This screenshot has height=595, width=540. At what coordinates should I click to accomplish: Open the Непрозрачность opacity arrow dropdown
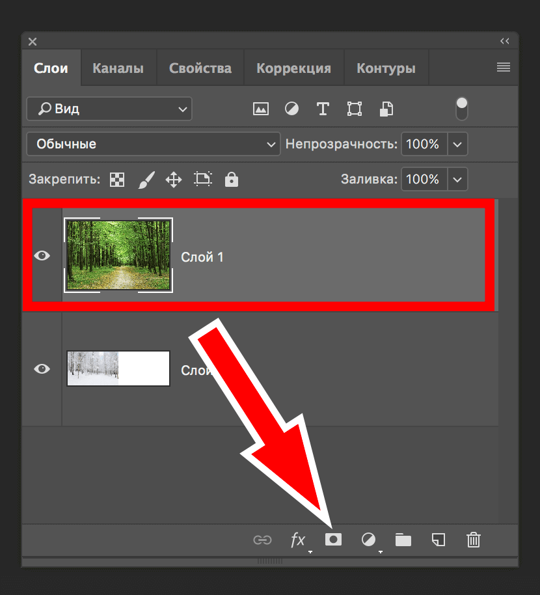(458, 144)
